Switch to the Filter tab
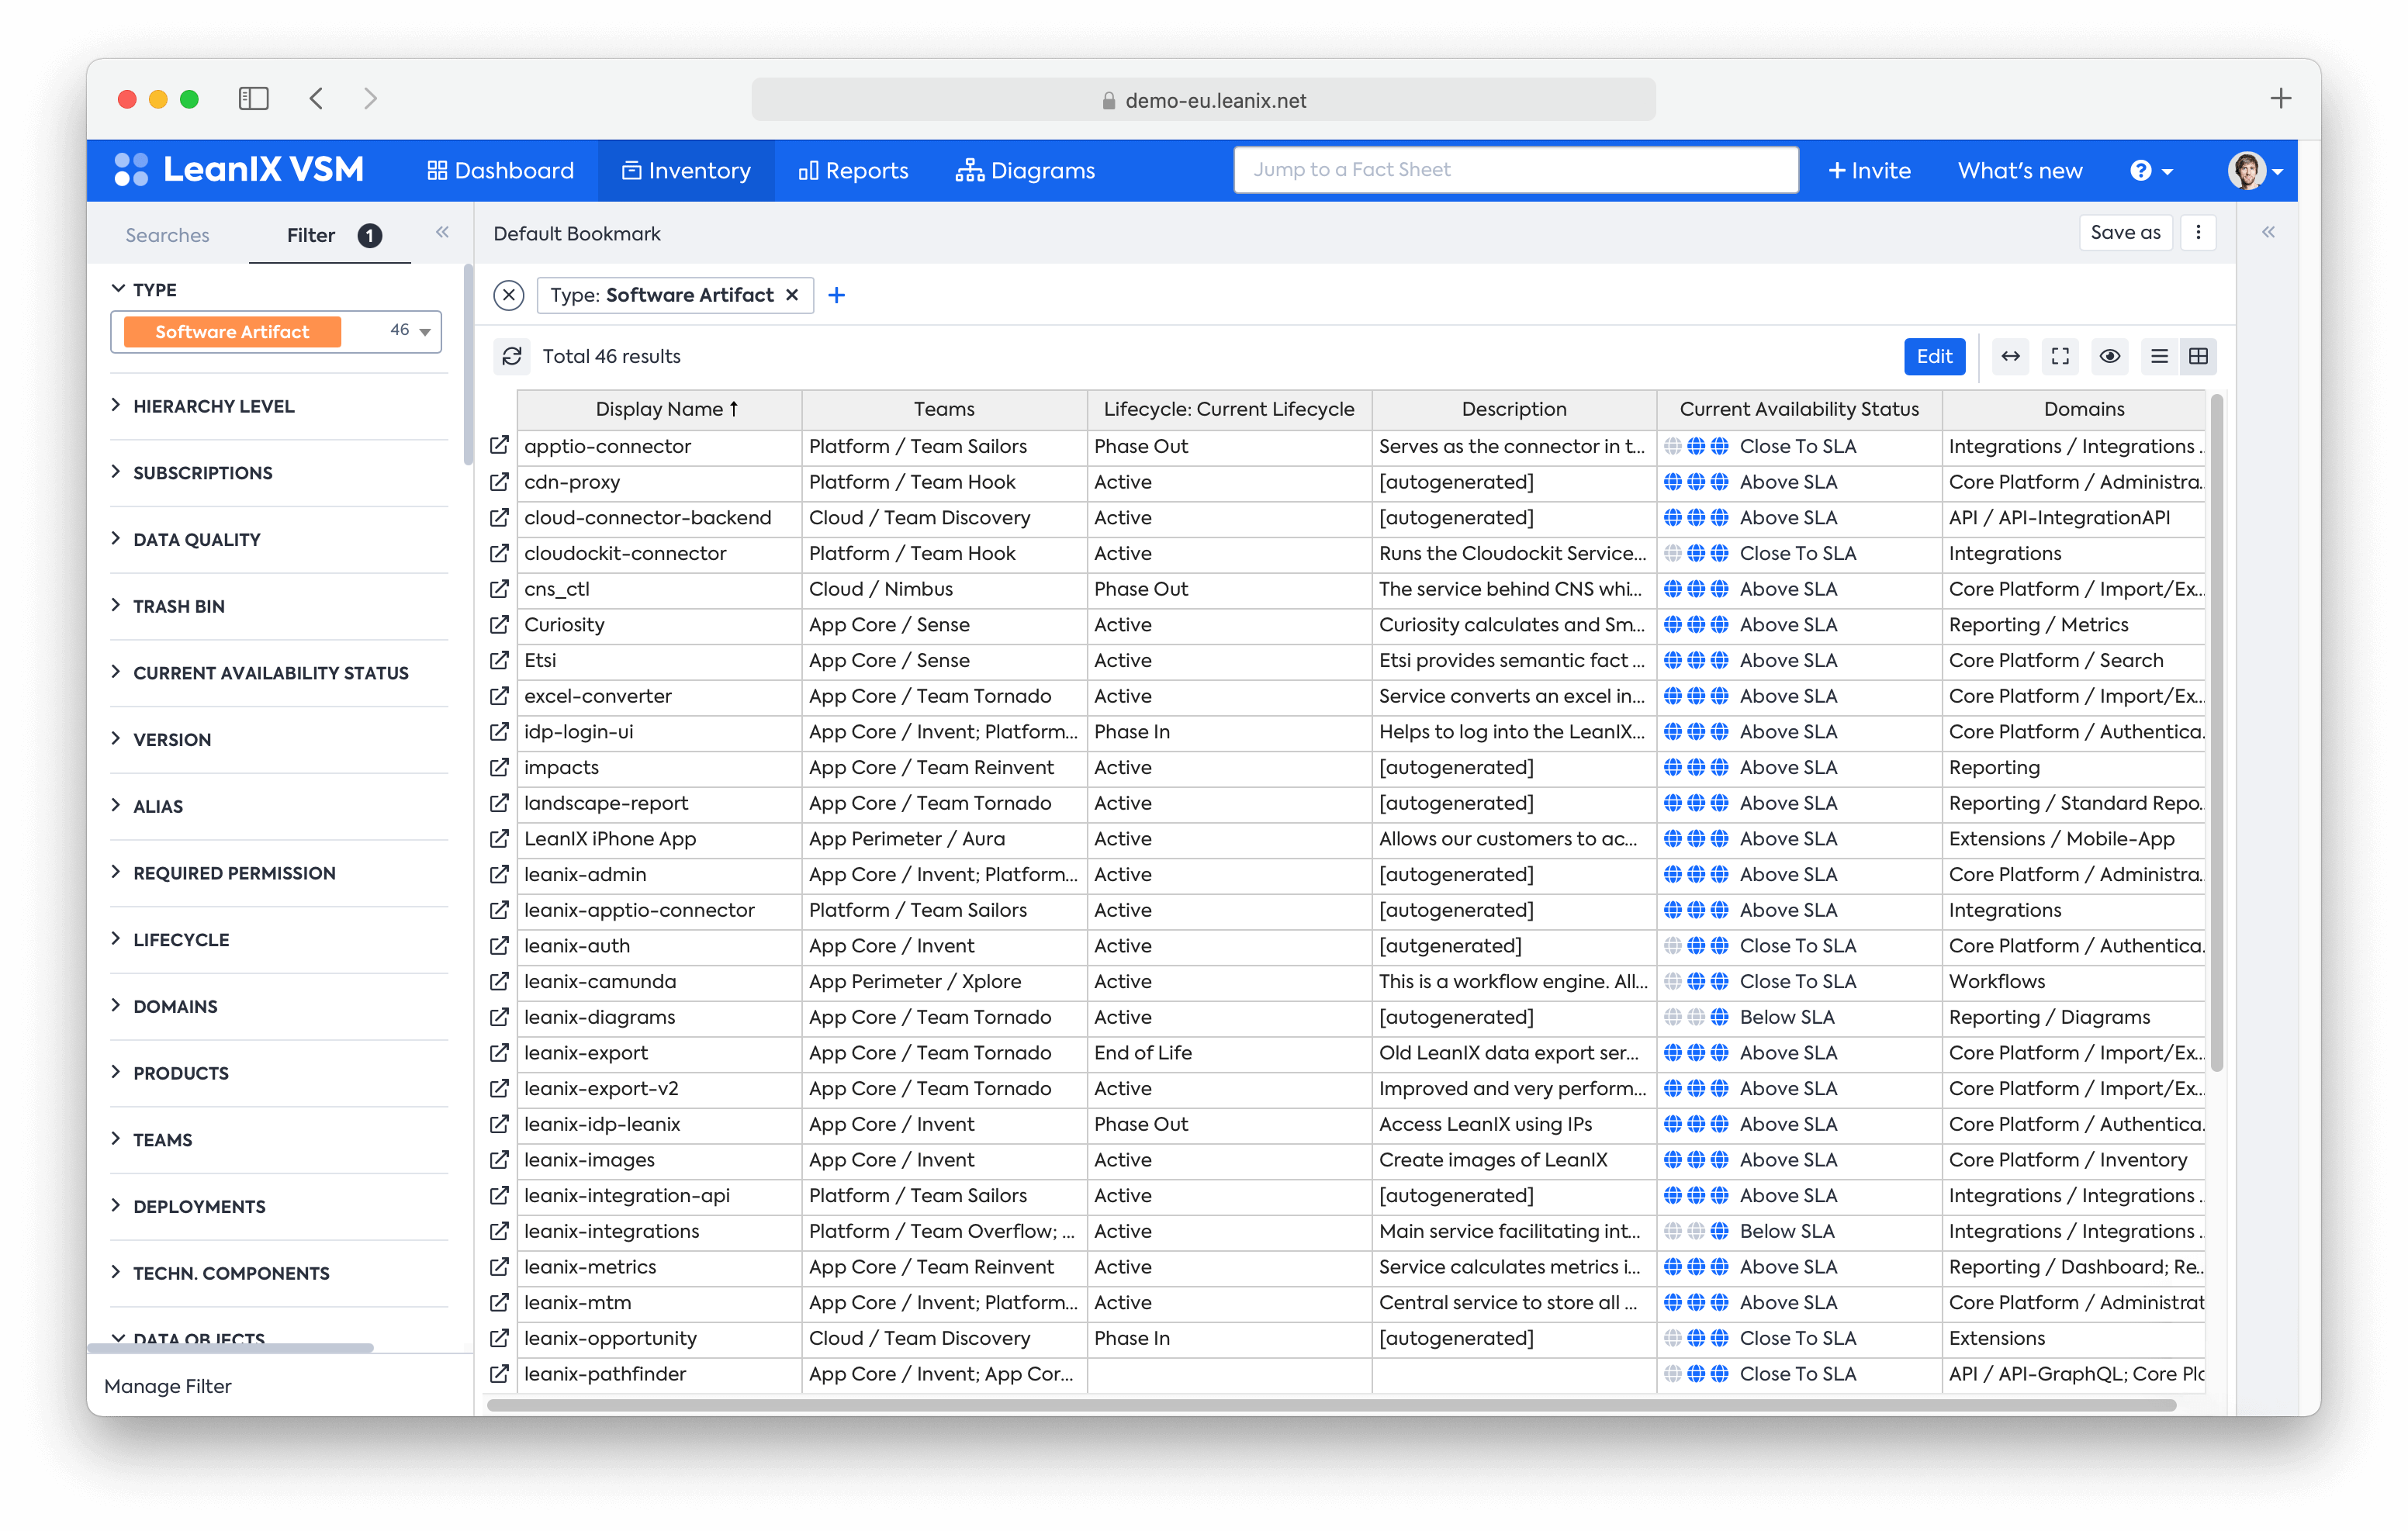 pyautogui.click(x=329, y=235)
